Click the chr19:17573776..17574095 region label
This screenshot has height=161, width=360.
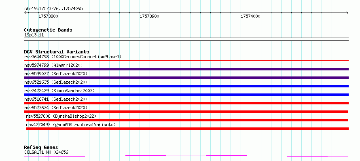tap(53, 9)
